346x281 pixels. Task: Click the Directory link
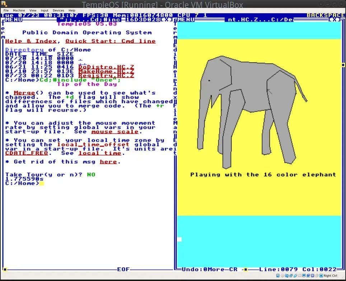coord(24,50)
